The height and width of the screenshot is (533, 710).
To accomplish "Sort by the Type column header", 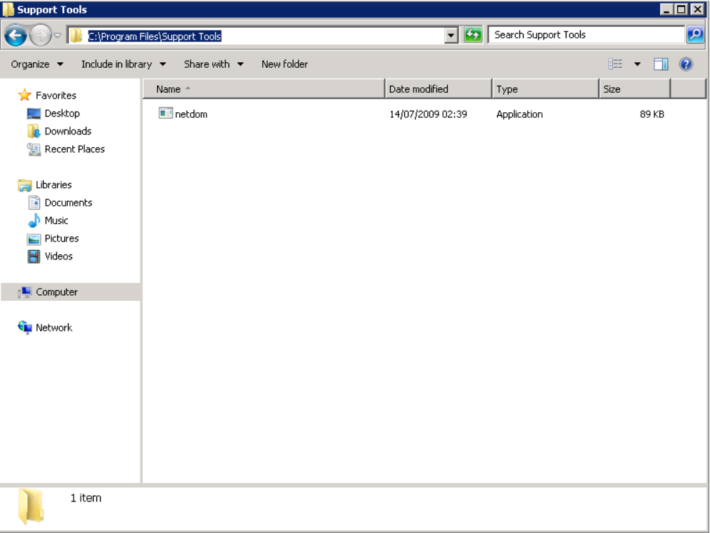I will tap(546, 89).
